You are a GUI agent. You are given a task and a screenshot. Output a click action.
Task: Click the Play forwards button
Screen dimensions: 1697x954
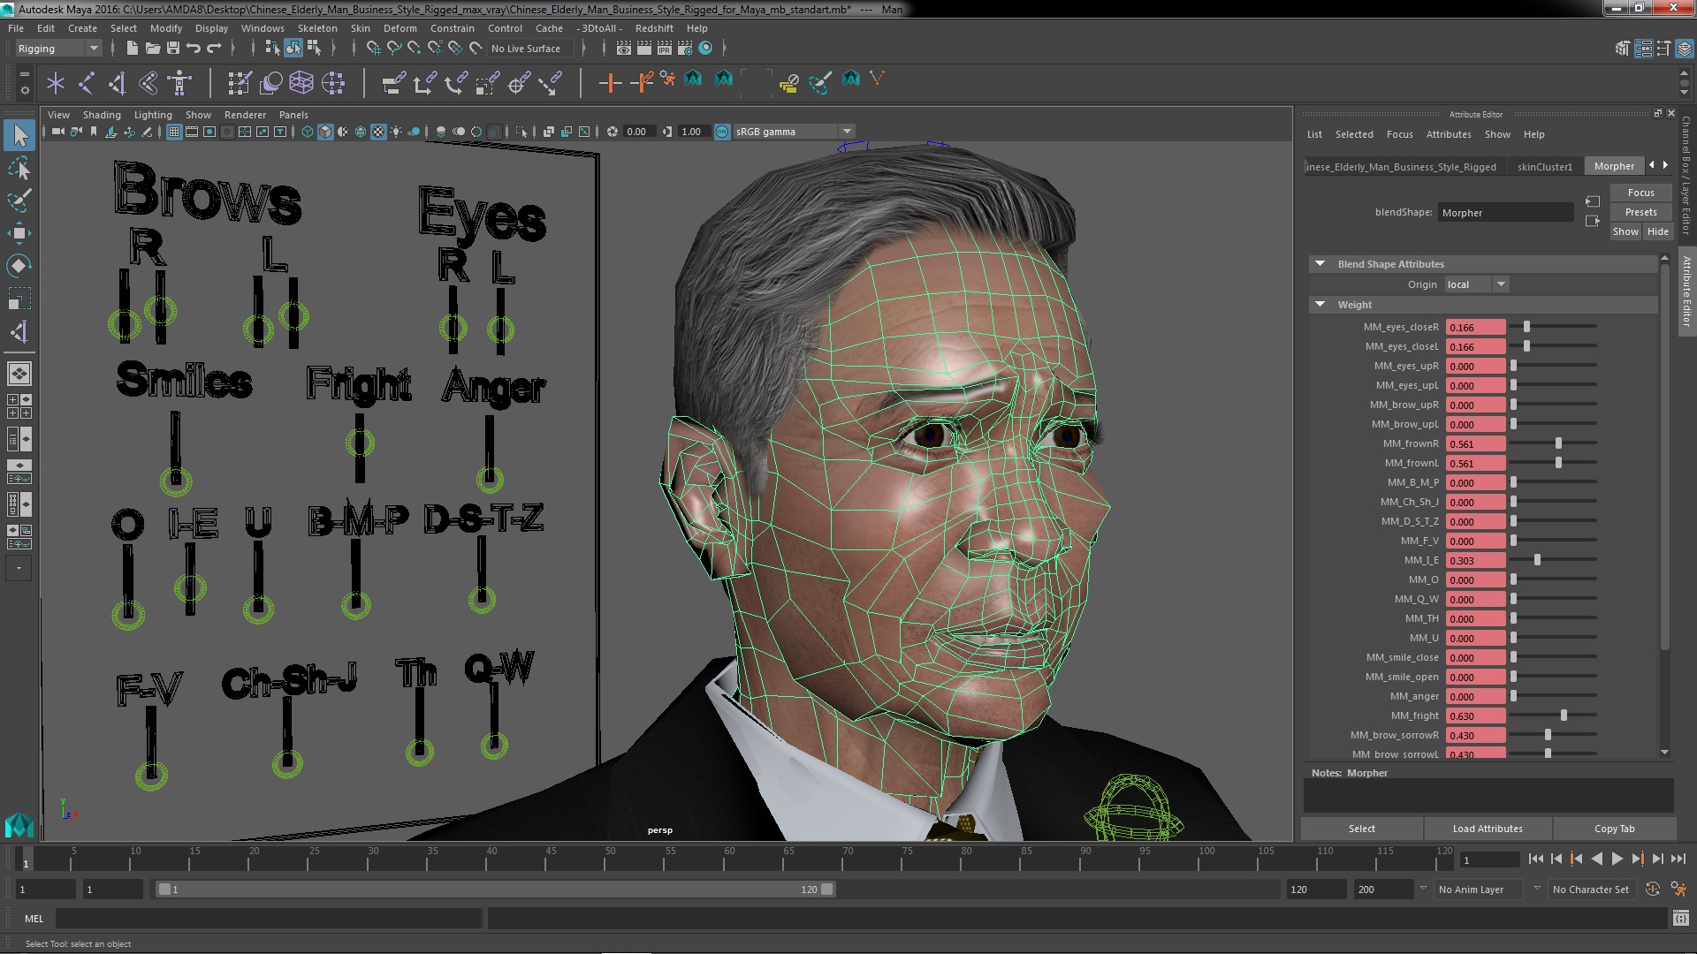click(x=1617, y=859)
